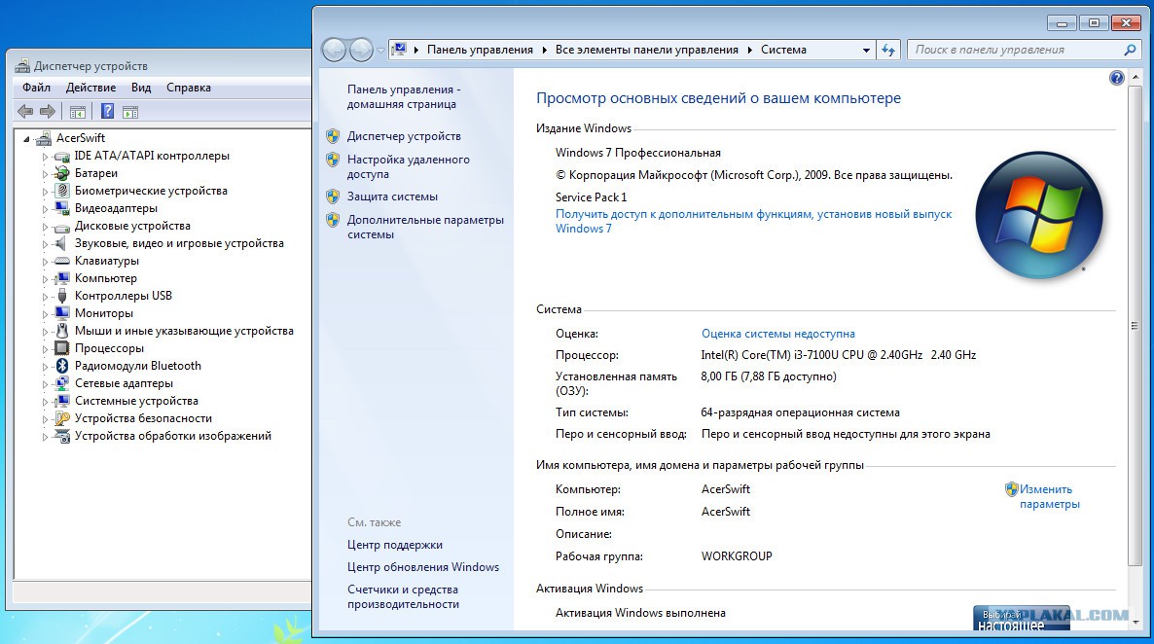Click the shield icon beside Настройка удаленного доступа
Screen dimensions: 1154x644
click(x=333, y=160)
